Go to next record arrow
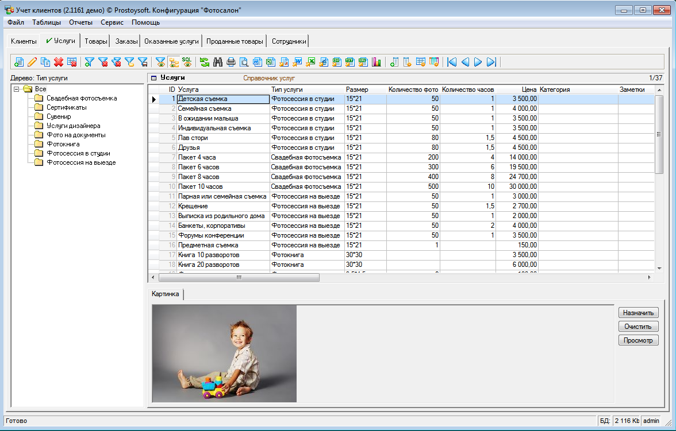The height and width of the screenshot is (431, 676). (478, 62)
